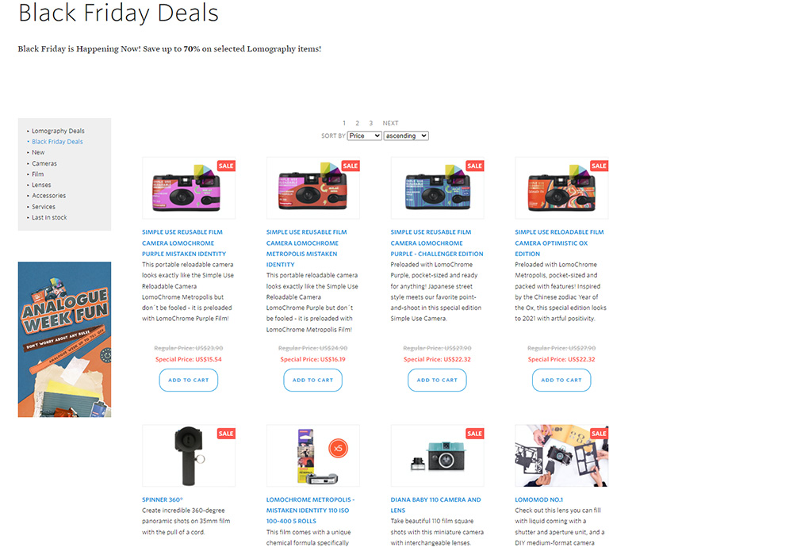Click the x5 badge on LomoChrome Metropolis rolls
Image resolution: width=793 pixels, height=547 pixels.
(x=338, y=448)
